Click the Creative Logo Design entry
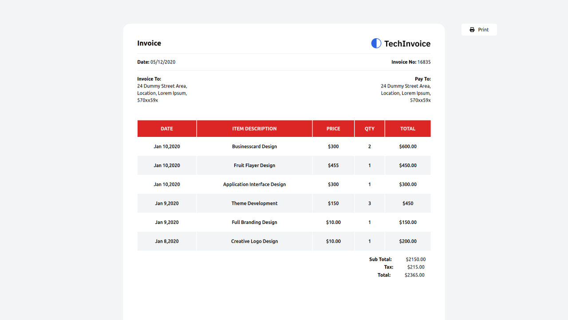The image size is (568, 320). click(254, 241)
